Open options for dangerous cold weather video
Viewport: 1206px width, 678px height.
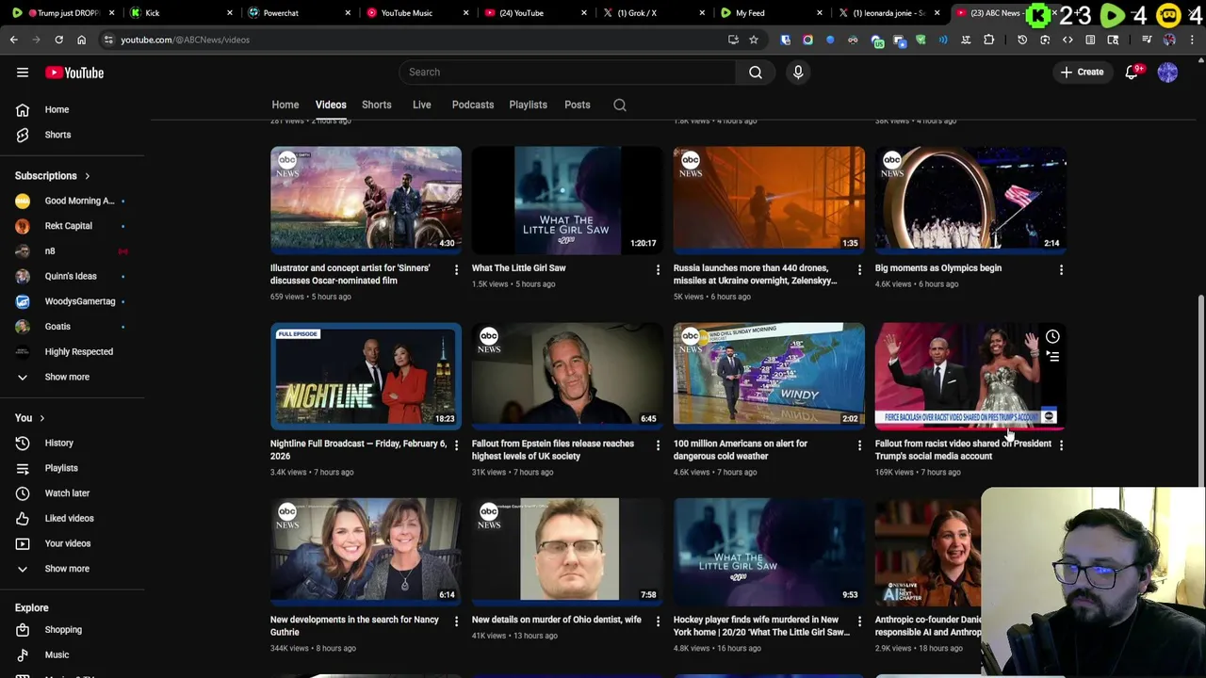[x=859, y=445]
